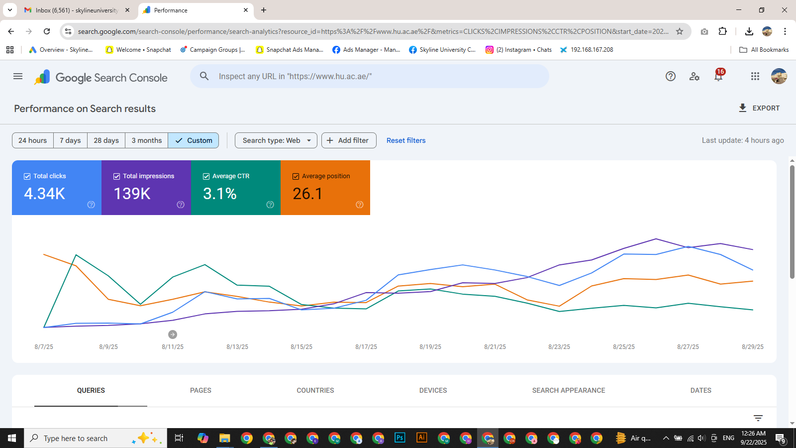Click the Chrome address bar URL
Screen dimensions: 796x448
pyautogui.click(x=373, y=31)
